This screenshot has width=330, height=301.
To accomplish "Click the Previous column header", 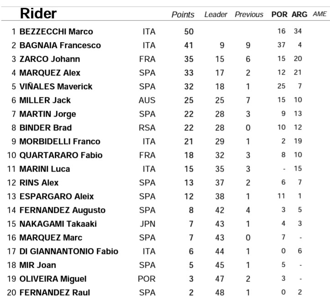I will [x=249, y=15].
